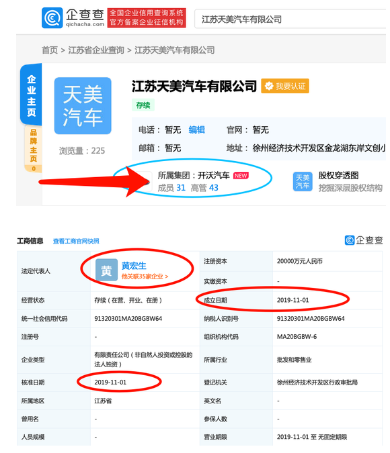
Task: Click registered capital 20000万元人民币 value
Action: (x=300, y=261)
